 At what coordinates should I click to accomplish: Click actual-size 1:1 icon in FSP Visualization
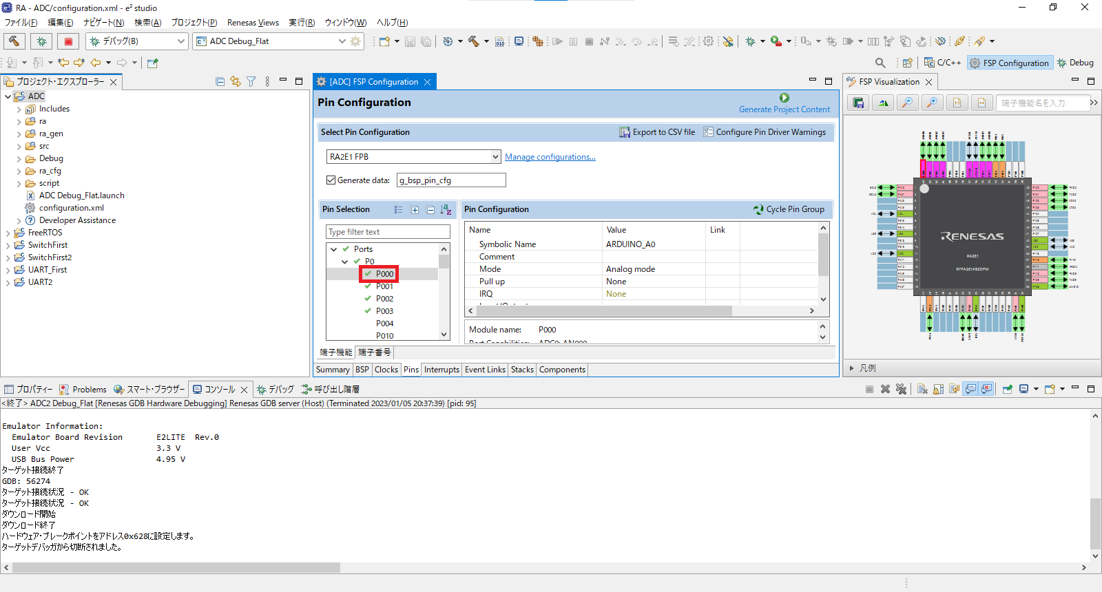coord(957,103)
